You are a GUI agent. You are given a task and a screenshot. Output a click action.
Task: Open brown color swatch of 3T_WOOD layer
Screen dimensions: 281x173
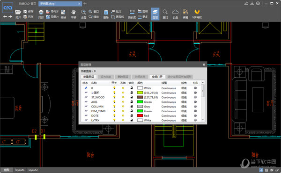pos(140,97)
